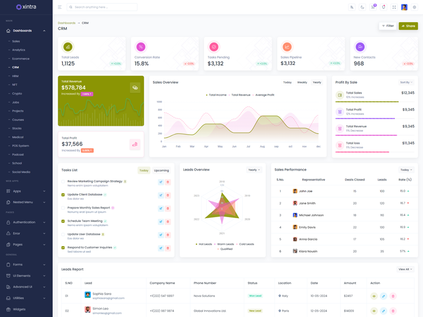
Task: Switch to the Upcoming tasks tab
Action: (x=161, y=171)
